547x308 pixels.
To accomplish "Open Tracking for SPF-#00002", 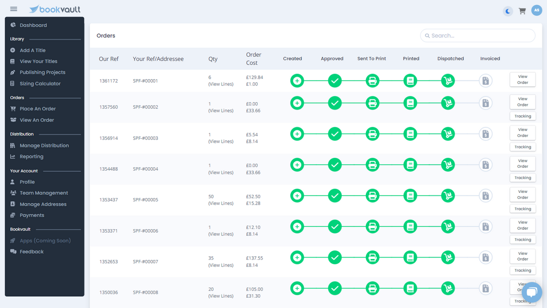I will point(523,116).
